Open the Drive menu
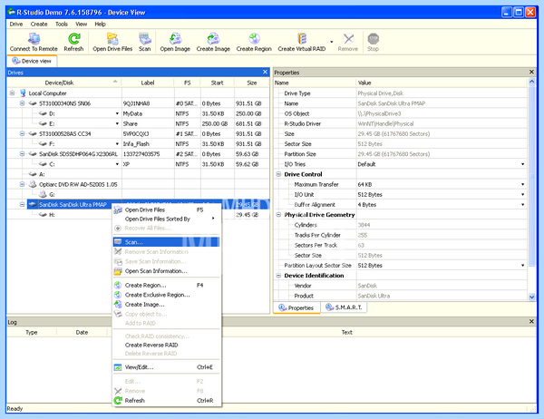 pos(16,24)
